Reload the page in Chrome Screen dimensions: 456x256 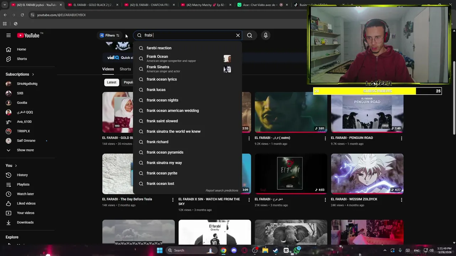(22, 15)
